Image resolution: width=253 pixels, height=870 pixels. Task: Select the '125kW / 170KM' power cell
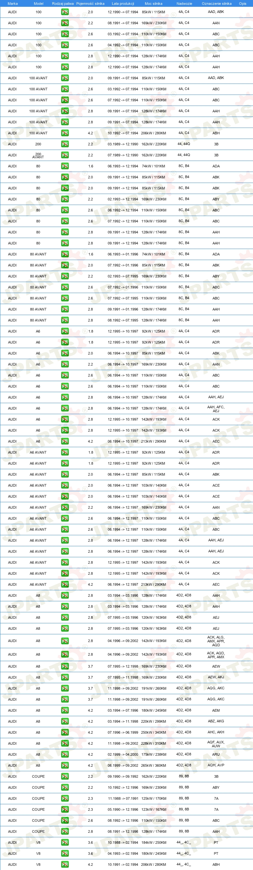tap(153, 798)
